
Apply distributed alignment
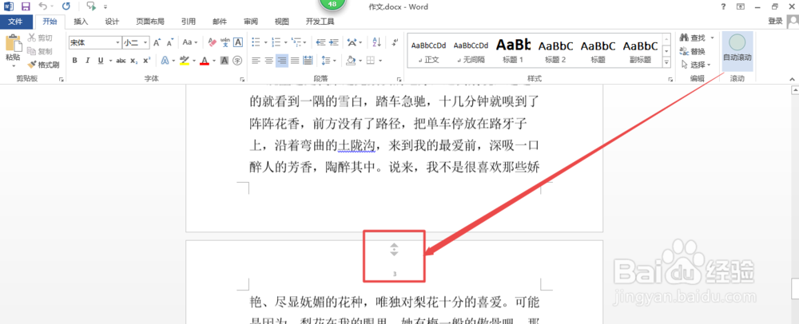(x=308, y=61)
